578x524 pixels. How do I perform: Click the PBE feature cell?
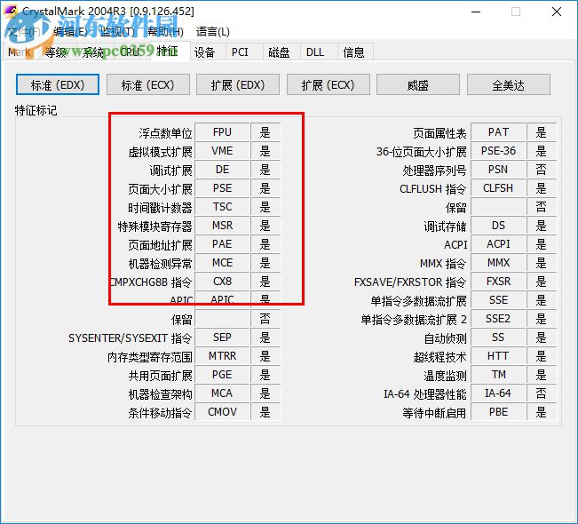click(498, 412)
